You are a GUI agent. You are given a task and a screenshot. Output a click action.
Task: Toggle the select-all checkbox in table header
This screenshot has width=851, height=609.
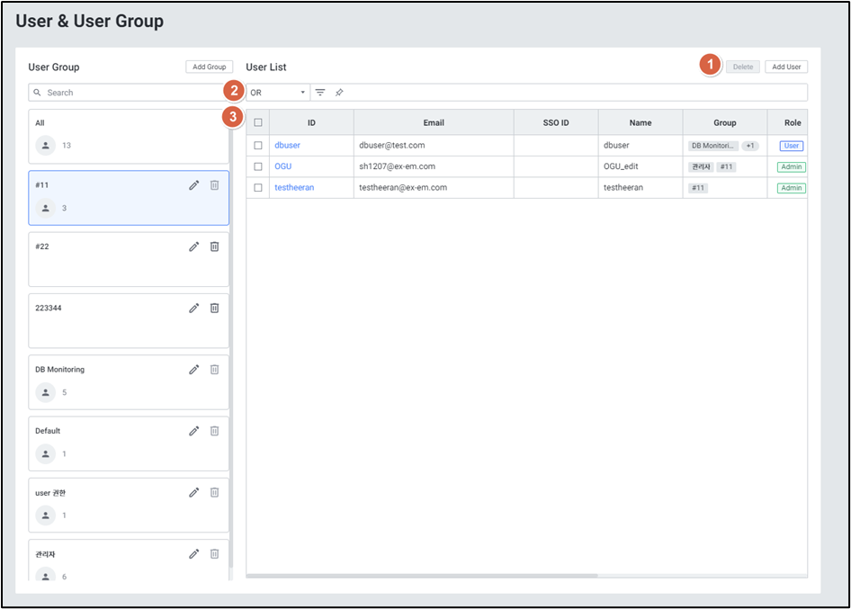[258, 123]
